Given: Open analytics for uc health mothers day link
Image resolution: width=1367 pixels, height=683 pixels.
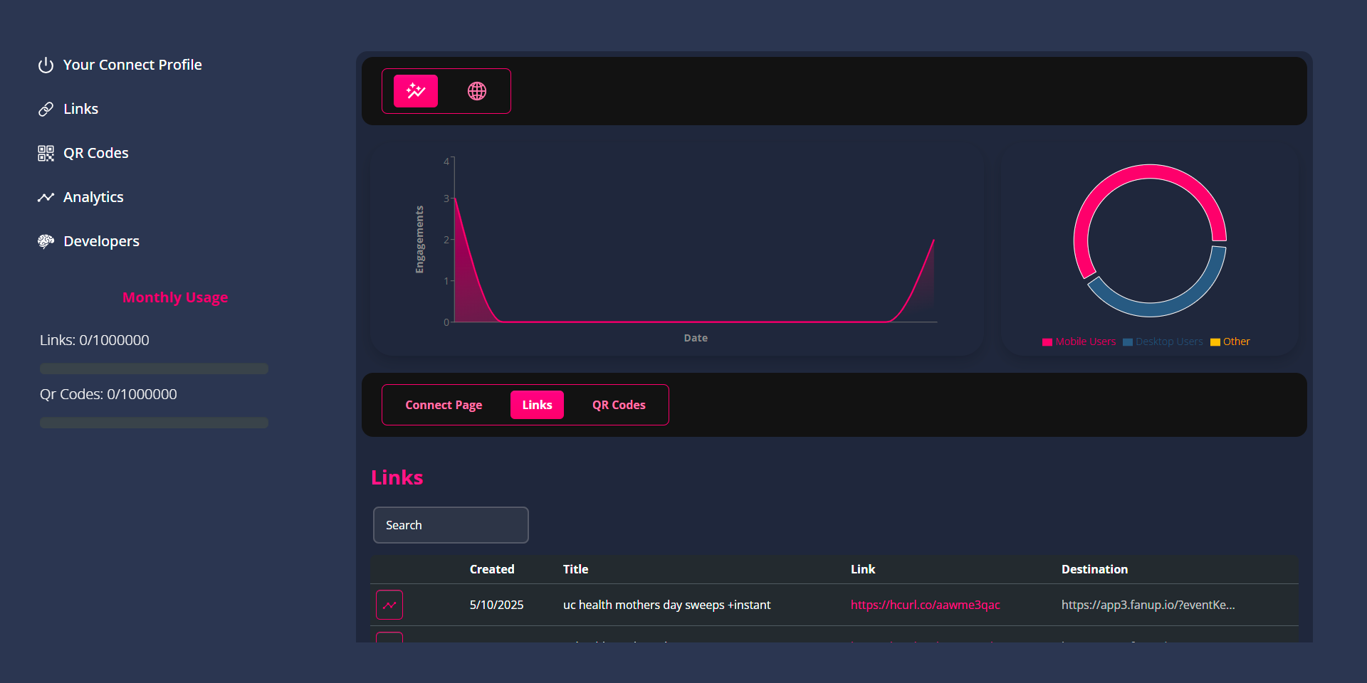Looking at the screenshot, I should [x=389, y=605].
